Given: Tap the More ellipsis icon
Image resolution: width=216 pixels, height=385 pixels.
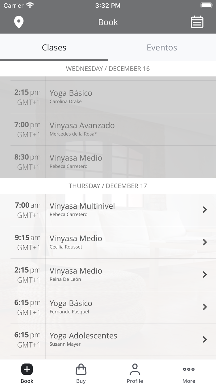Looking at the screenshot, I should pyautogui.click(x=189, y=369).
